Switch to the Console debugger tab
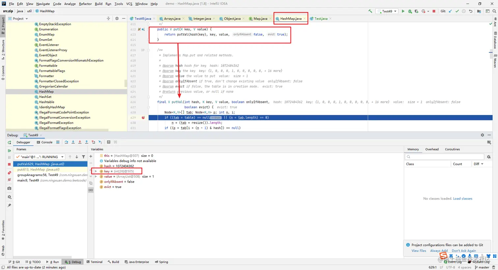 [44, 142]
